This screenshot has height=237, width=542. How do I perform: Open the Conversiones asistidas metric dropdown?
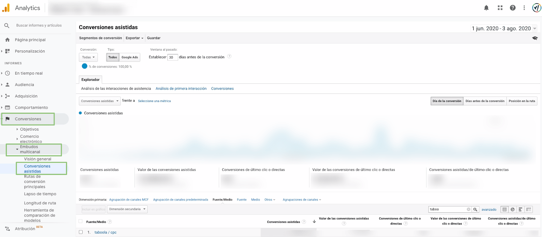pos(100,101)
